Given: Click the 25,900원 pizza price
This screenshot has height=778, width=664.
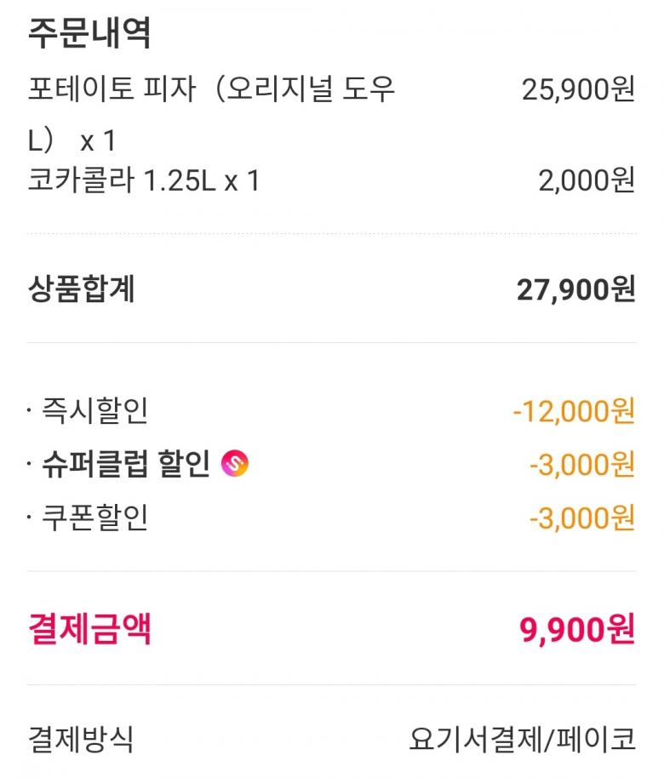Looking at the screenshot, I should (578, 89).
